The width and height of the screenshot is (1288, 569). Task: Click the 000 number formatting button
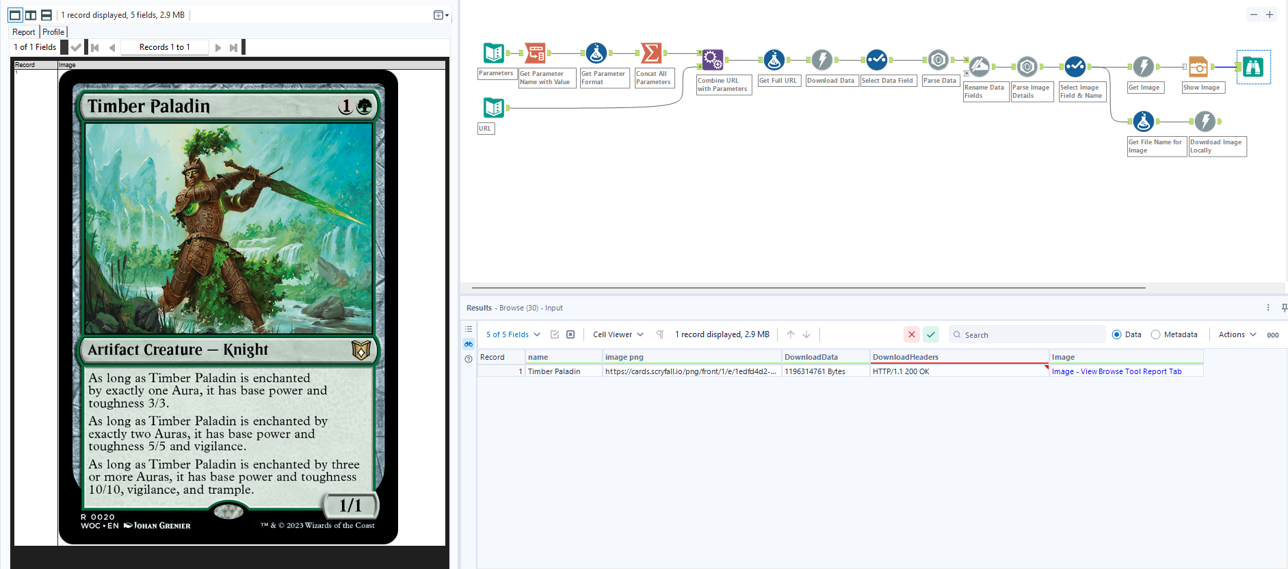(x=1273, y=335)
